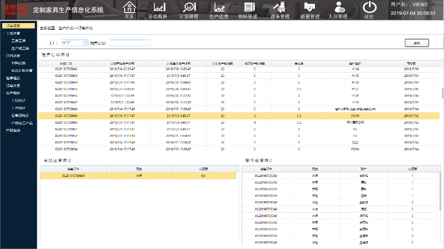This screenshot has height=249, width=444.
Task: Open 在制品统计 in the sidebar
Action: click(20, 115)
